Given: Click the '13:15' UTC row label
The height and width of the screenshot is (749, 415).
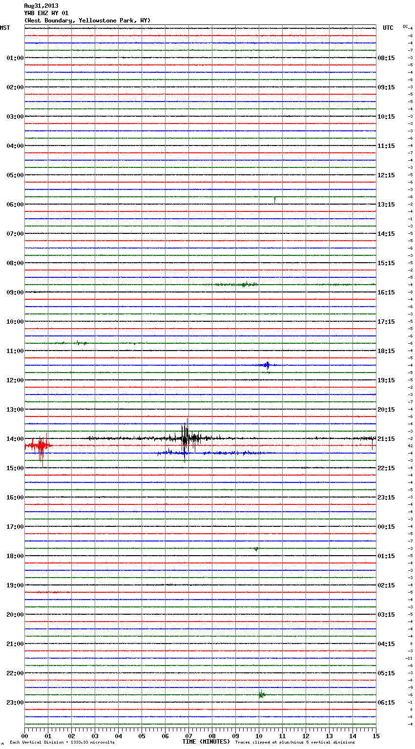Looking at the screenshot, I should tap(386, 205).
